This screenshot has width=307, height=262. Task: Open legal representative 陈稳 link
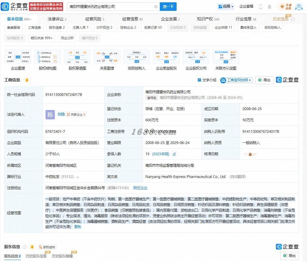[x=61, y=114]
